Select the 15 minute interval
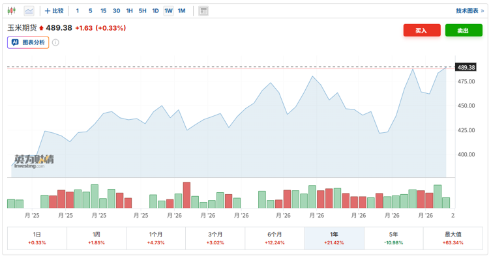 click(103, 11)
